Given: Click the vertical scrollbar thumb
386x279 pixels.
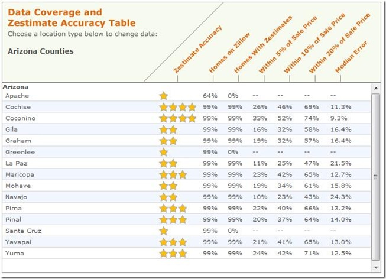Looking at the screenshot, I should tap(376, 177).
